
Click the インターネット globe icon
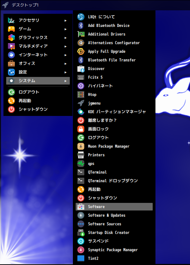[x=11, y=55]
